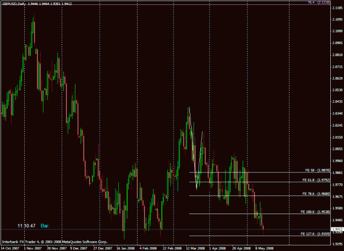Image resolution: width=344 pixels, height=251 pixels.
Task: Click price scale value 1.9770
Action: pos(337,184)
